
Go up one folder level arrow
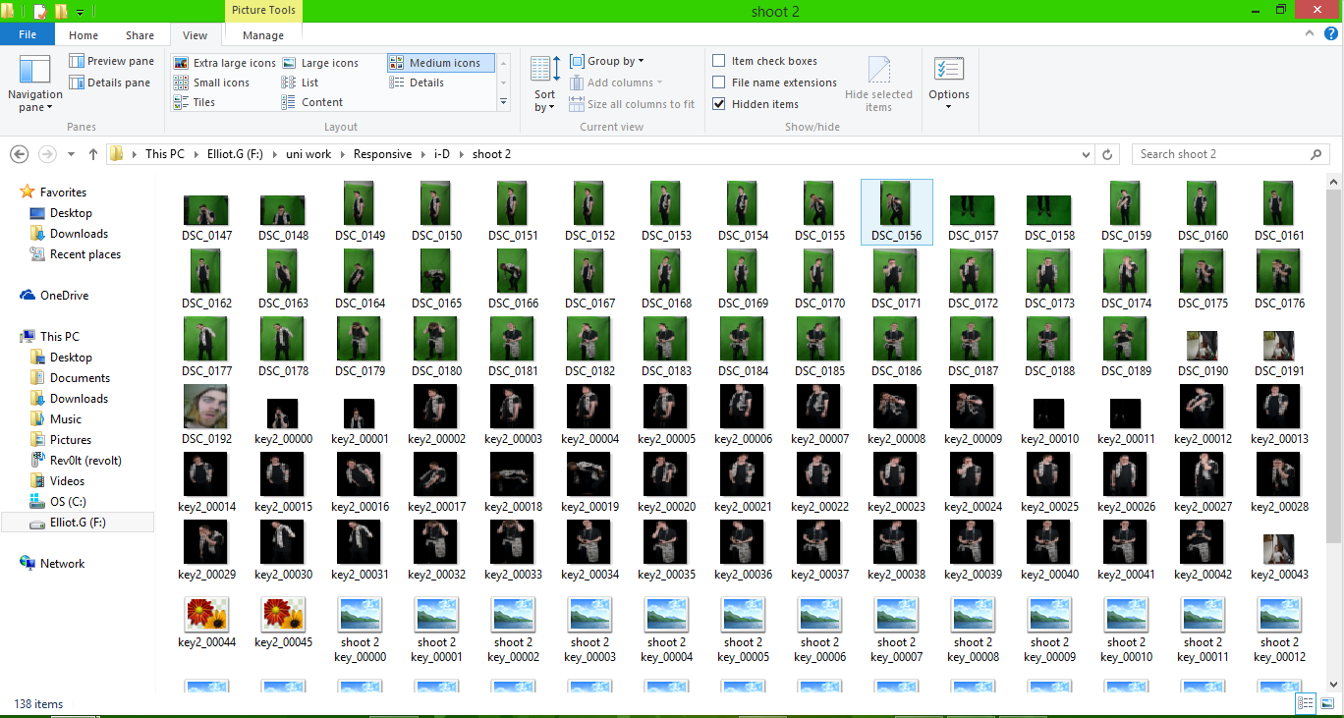tap(93, 154)
